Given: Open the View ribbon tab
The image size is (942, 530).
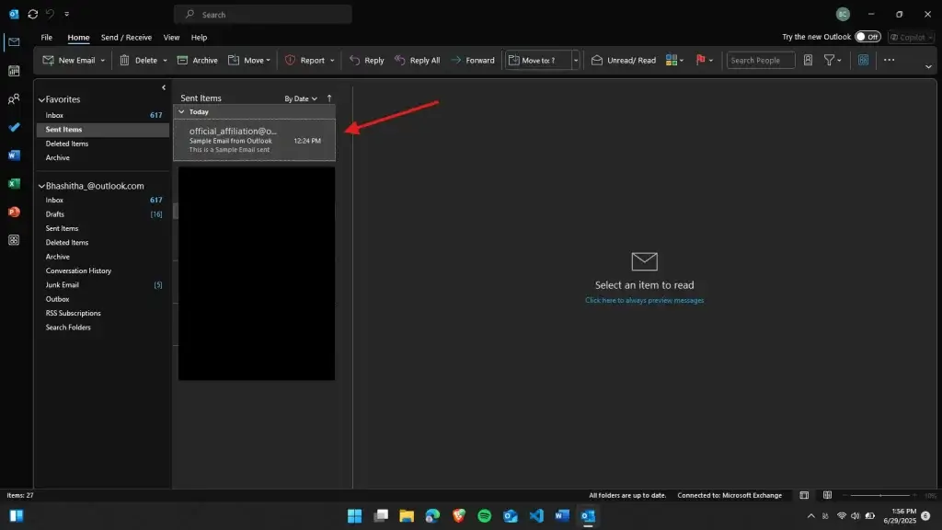Looking at the screenshot, I should point(171,37).
